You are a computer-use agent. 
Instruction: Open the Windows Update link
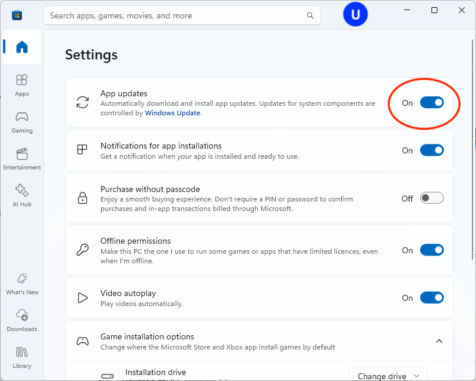pos(172,114)
